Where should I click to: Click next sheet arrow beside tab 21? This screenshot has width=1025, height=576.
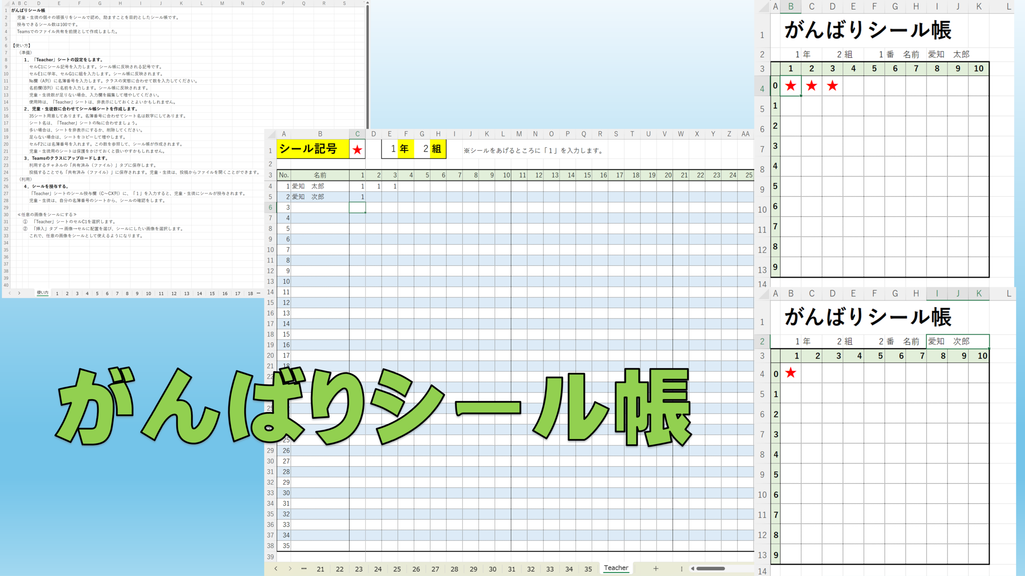(290, 568)
